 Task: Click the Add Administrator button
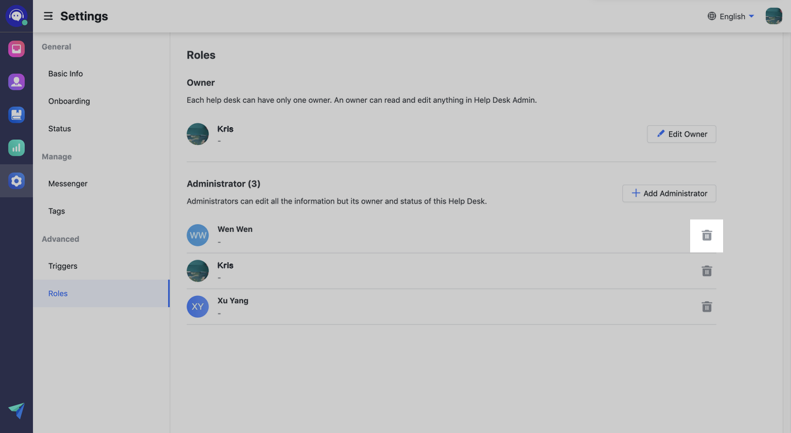click(669, 193)
